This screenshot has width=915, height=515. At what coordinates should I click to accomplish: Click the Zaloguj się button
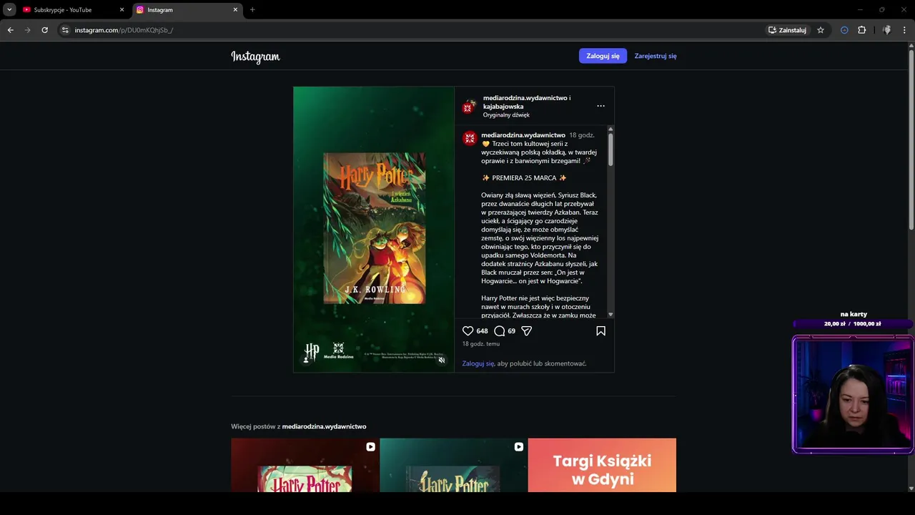click(603, 56)
